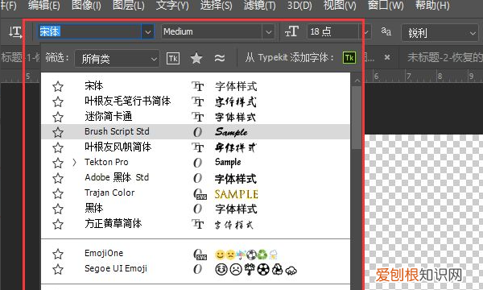
Task: Open font size dropdown arrow
Action: 366,31
